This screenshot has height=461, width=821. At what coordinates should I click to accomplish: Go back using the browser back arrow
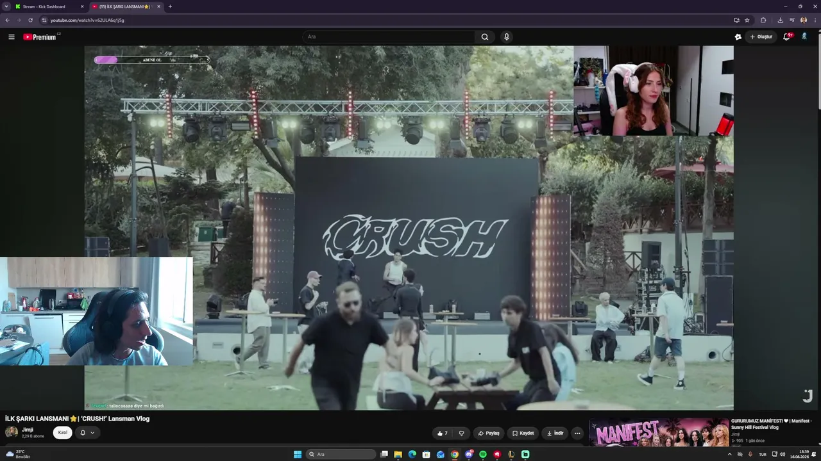pyautogui.click(x=7, y=20)
